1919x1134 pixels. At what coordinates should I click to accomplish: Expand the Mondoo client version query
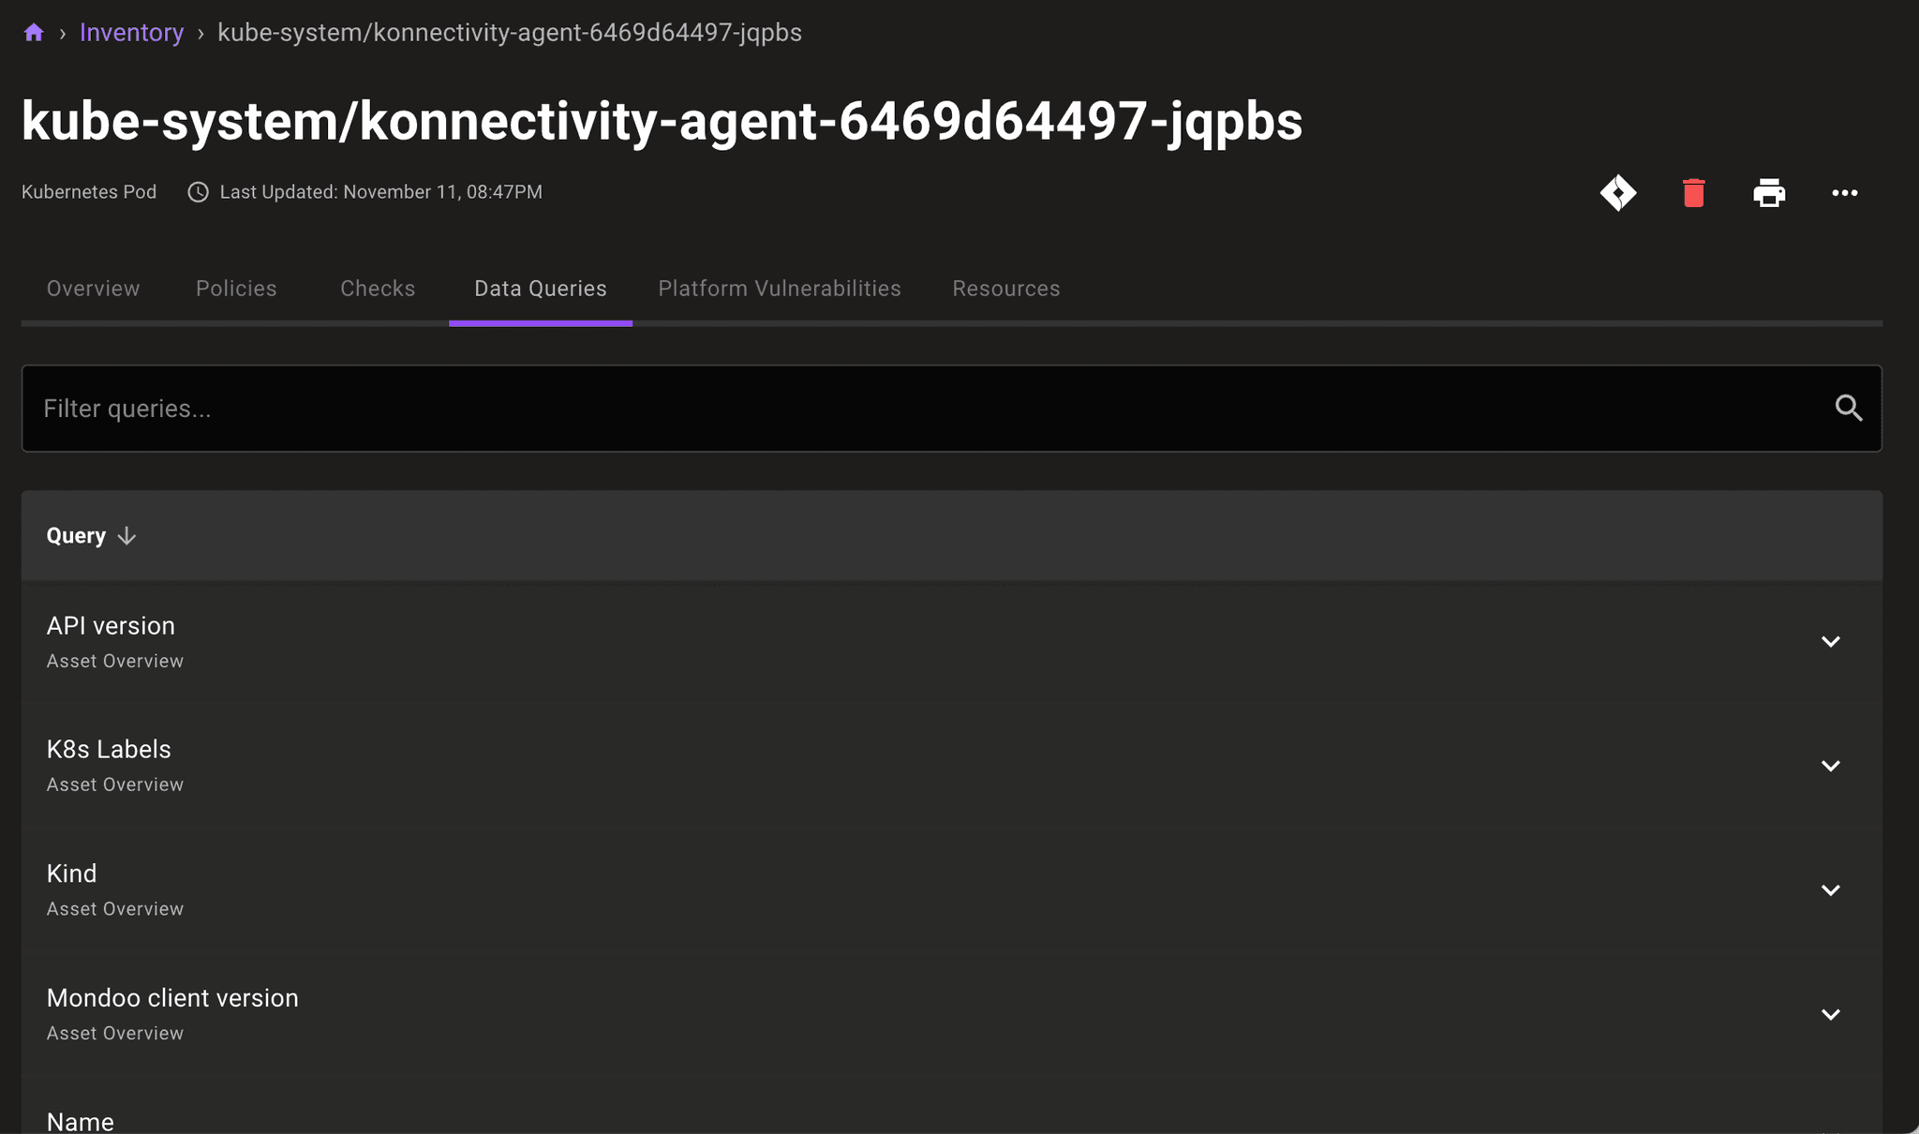(x=1830, y=1013)
